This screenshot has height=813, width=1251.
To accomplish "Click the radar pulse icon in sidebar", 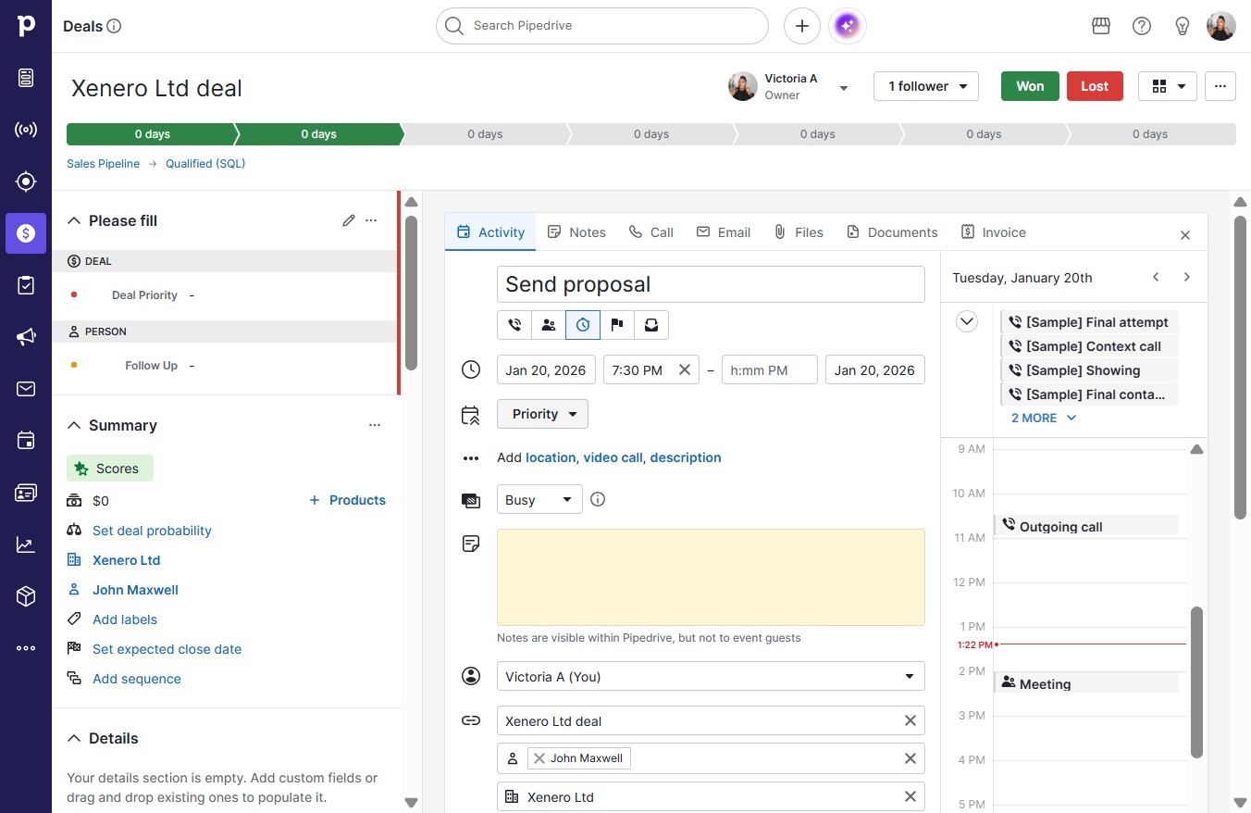I will point(26,130).
